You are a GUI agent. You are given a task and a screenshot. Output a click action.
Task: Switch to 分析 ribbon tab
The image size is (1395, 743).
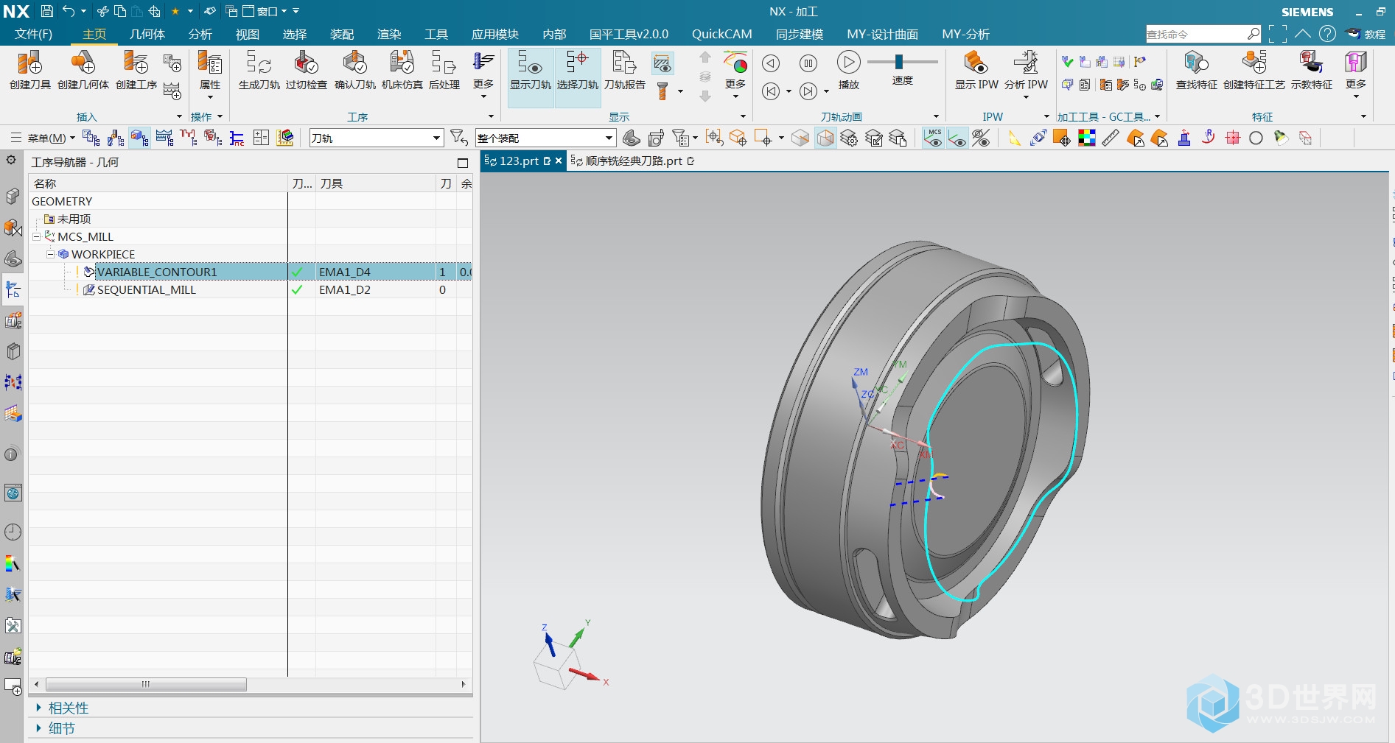200,35
